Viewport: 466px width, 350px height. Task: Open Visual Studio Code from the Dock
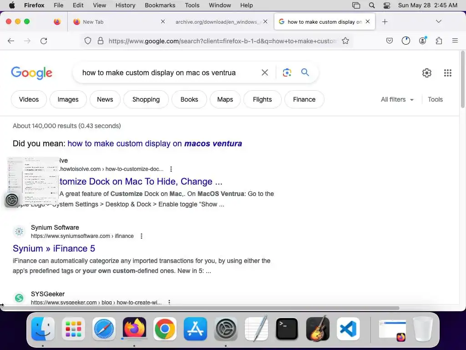[x=348, y=329]
